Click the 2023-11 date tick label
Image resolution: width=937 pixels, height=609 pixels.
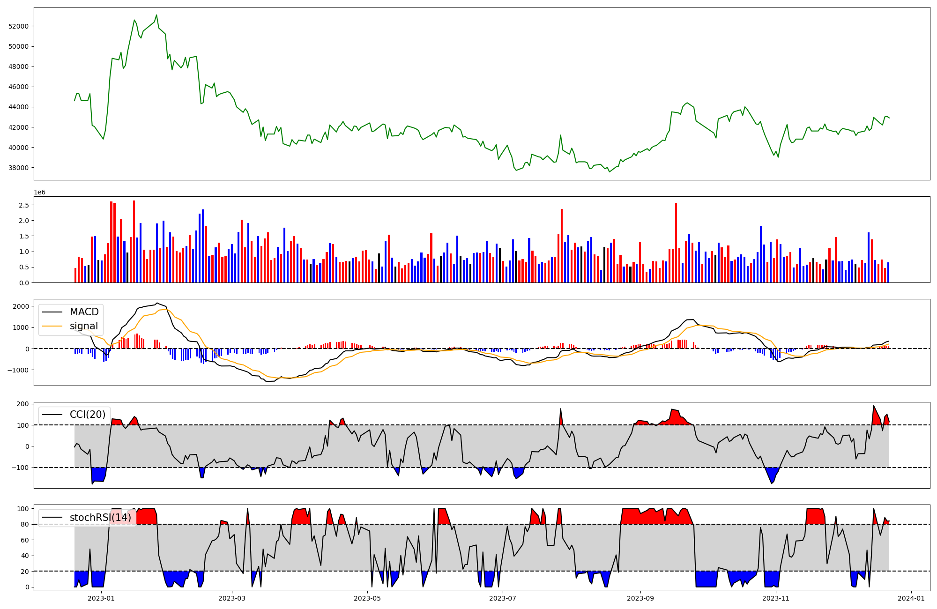776,598
